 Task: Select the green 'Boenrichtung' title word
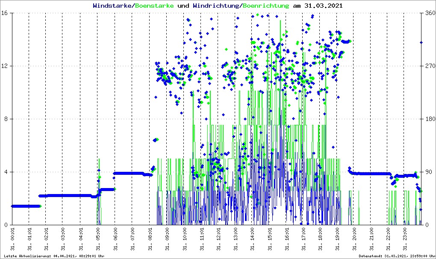266,6
